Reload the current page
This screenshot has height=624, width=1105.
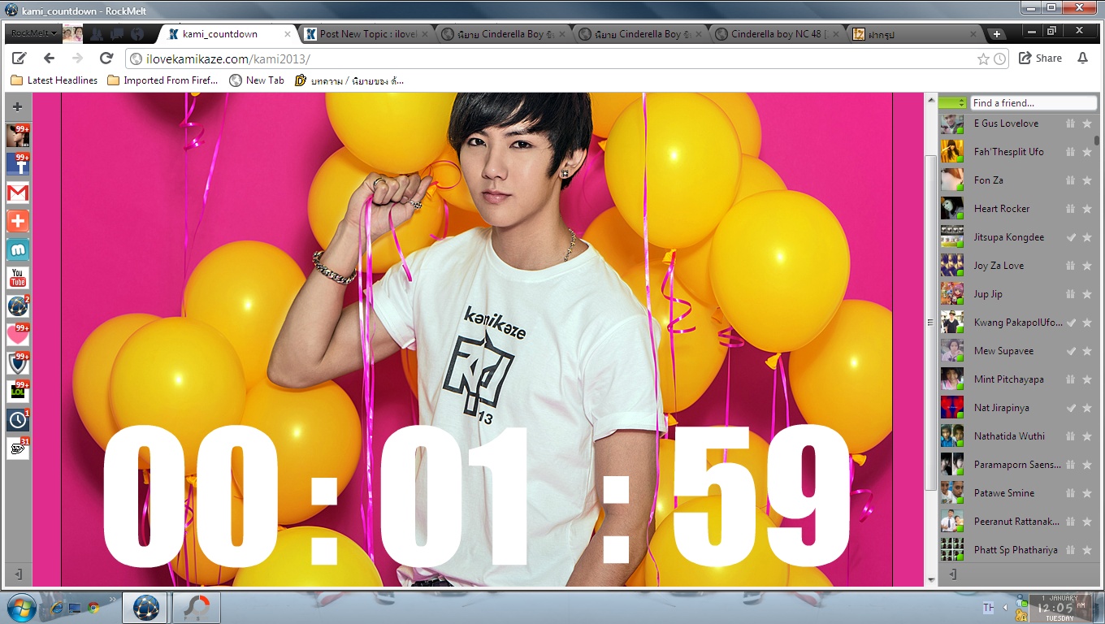(106, 58)
